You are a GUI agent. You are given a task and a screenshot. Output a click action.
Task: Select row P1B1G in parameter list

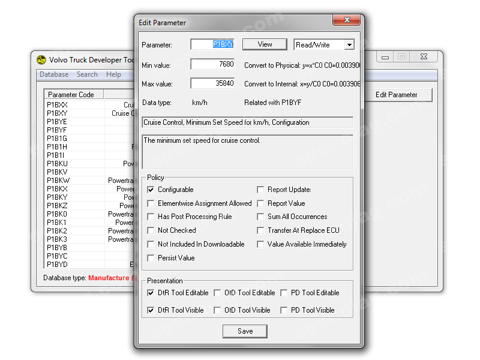89,139
